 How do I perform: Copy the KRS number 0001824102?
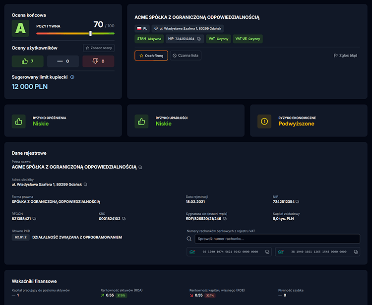[124, 219]
